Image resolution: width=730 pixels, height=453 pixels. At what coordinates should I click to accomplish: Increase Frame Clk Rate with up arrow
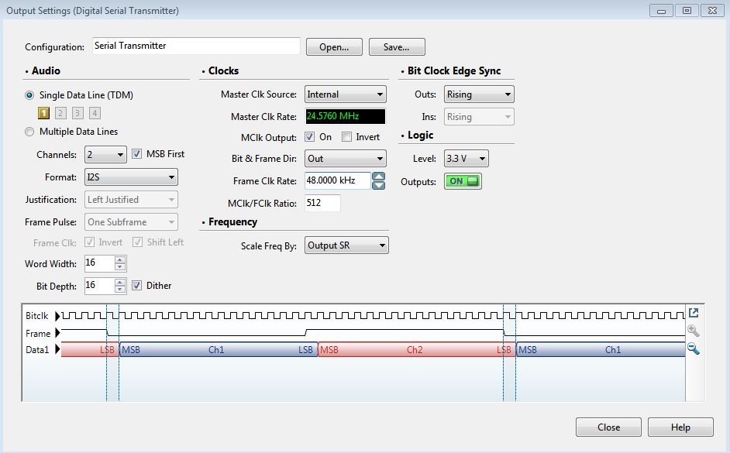378,177
